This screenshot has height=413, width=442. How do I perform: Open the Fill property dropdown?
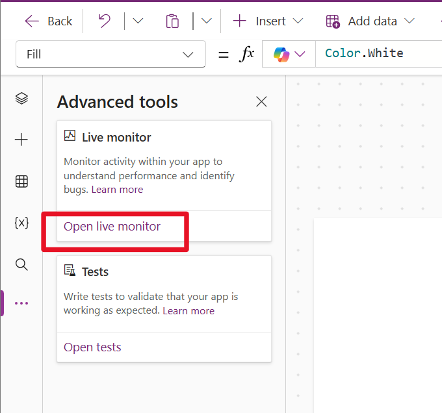pyautogui.click(x=110, y=54)
